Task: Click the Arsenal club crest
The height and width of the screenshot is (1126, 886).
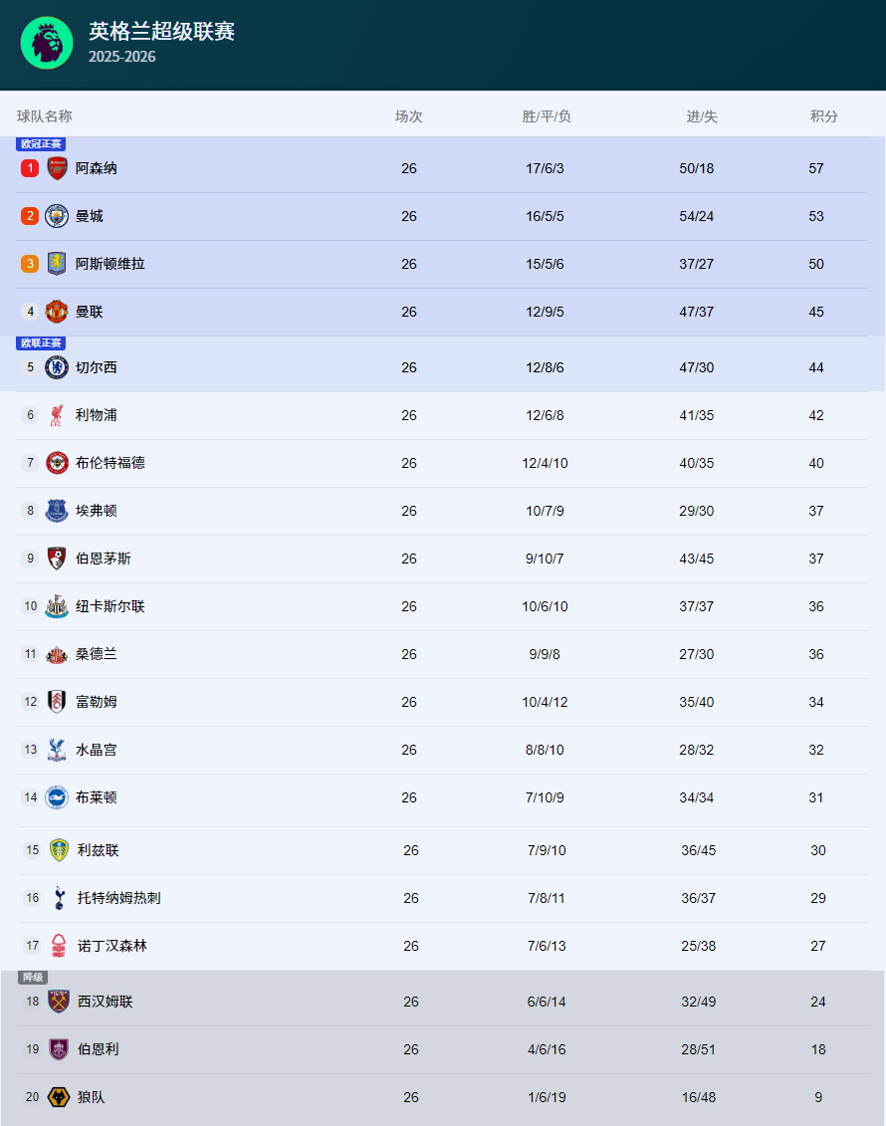Action: (x=57, y=168)
